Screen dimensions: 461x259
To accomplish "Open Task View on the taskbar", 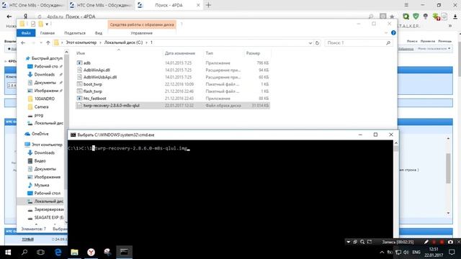I will click(40, 252).
